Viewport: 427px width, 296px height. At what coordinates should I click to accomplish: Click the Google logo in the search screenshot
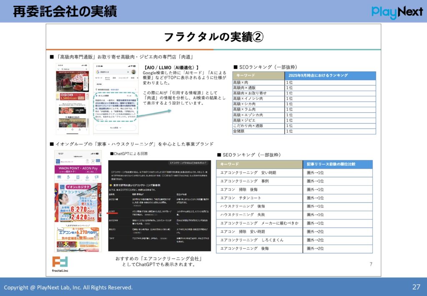(97, 72)
